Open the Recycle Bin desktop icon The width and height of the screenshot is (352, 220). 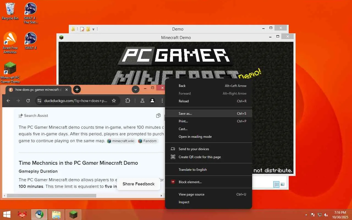pyautogui.click(x=10, y=11)
